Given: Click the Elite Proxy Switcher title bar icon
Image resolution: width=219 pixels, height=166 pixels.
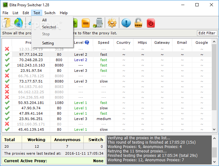Looking at the screenshot, I should point(5,5).
